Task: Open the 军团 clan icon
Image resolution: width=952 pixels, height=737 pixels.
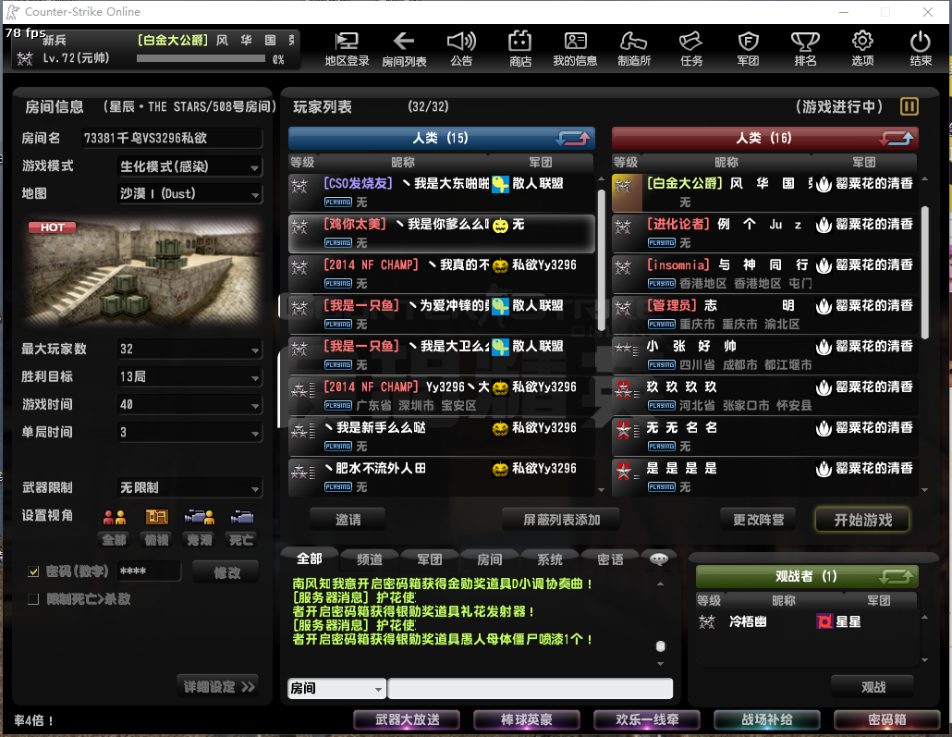Action: [x=748, y=49]
